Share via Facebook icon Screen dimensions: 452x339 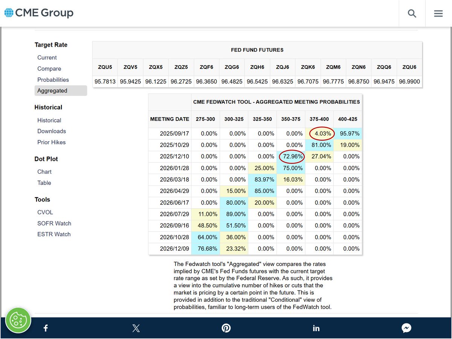(46, 328)
